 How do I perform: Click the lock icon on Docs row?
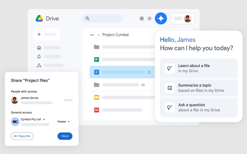click(149, 72)
